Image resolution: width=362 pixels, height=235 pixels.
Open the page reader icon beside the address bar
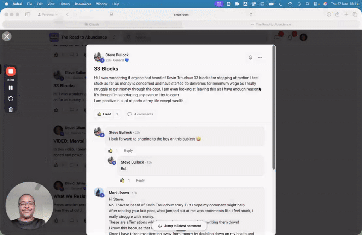click(111, 14)
